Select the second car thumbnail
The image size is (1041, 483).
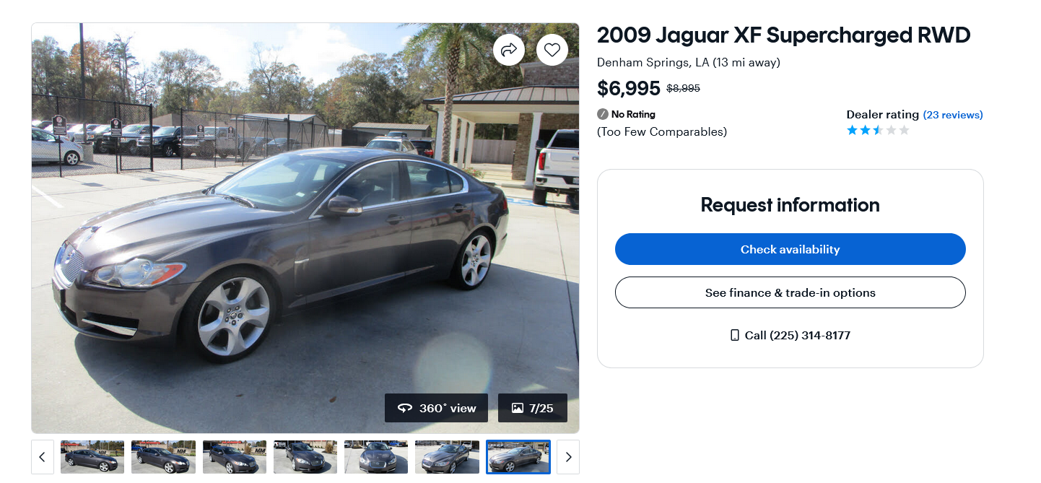point(163,457)
